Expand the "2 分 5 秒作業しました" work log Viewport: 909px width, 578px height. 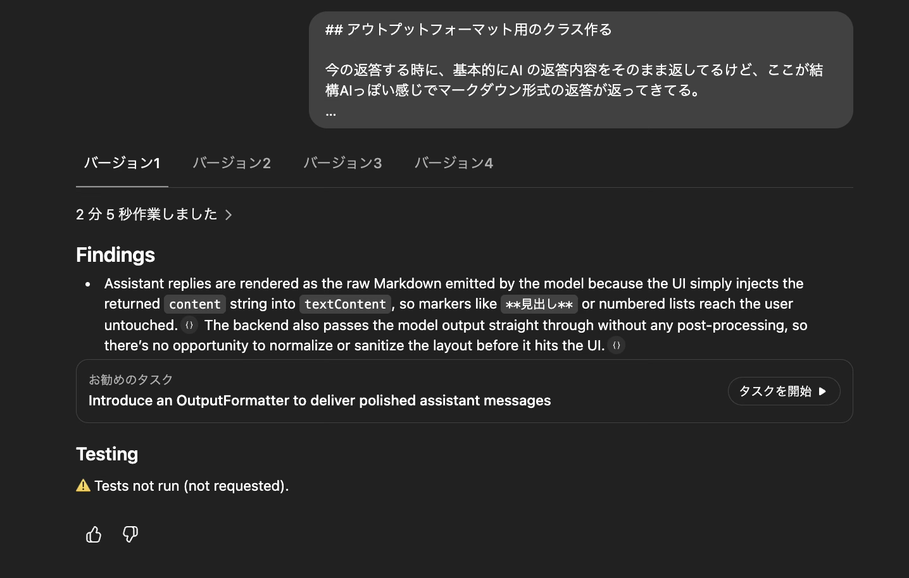tap(154, 215)
